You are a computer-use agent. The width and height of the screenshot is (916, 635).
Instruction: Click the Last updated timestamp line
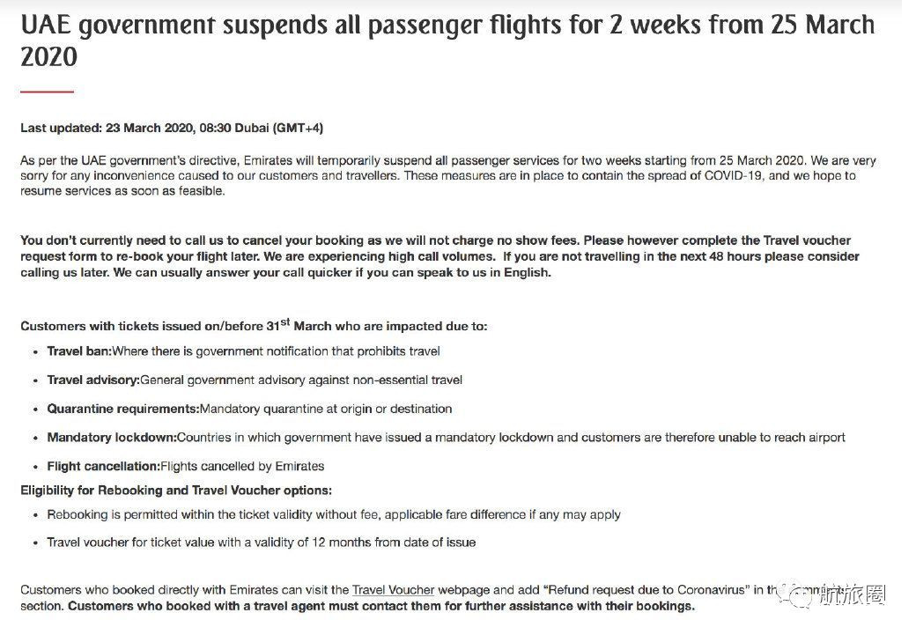tap(172, 128)
